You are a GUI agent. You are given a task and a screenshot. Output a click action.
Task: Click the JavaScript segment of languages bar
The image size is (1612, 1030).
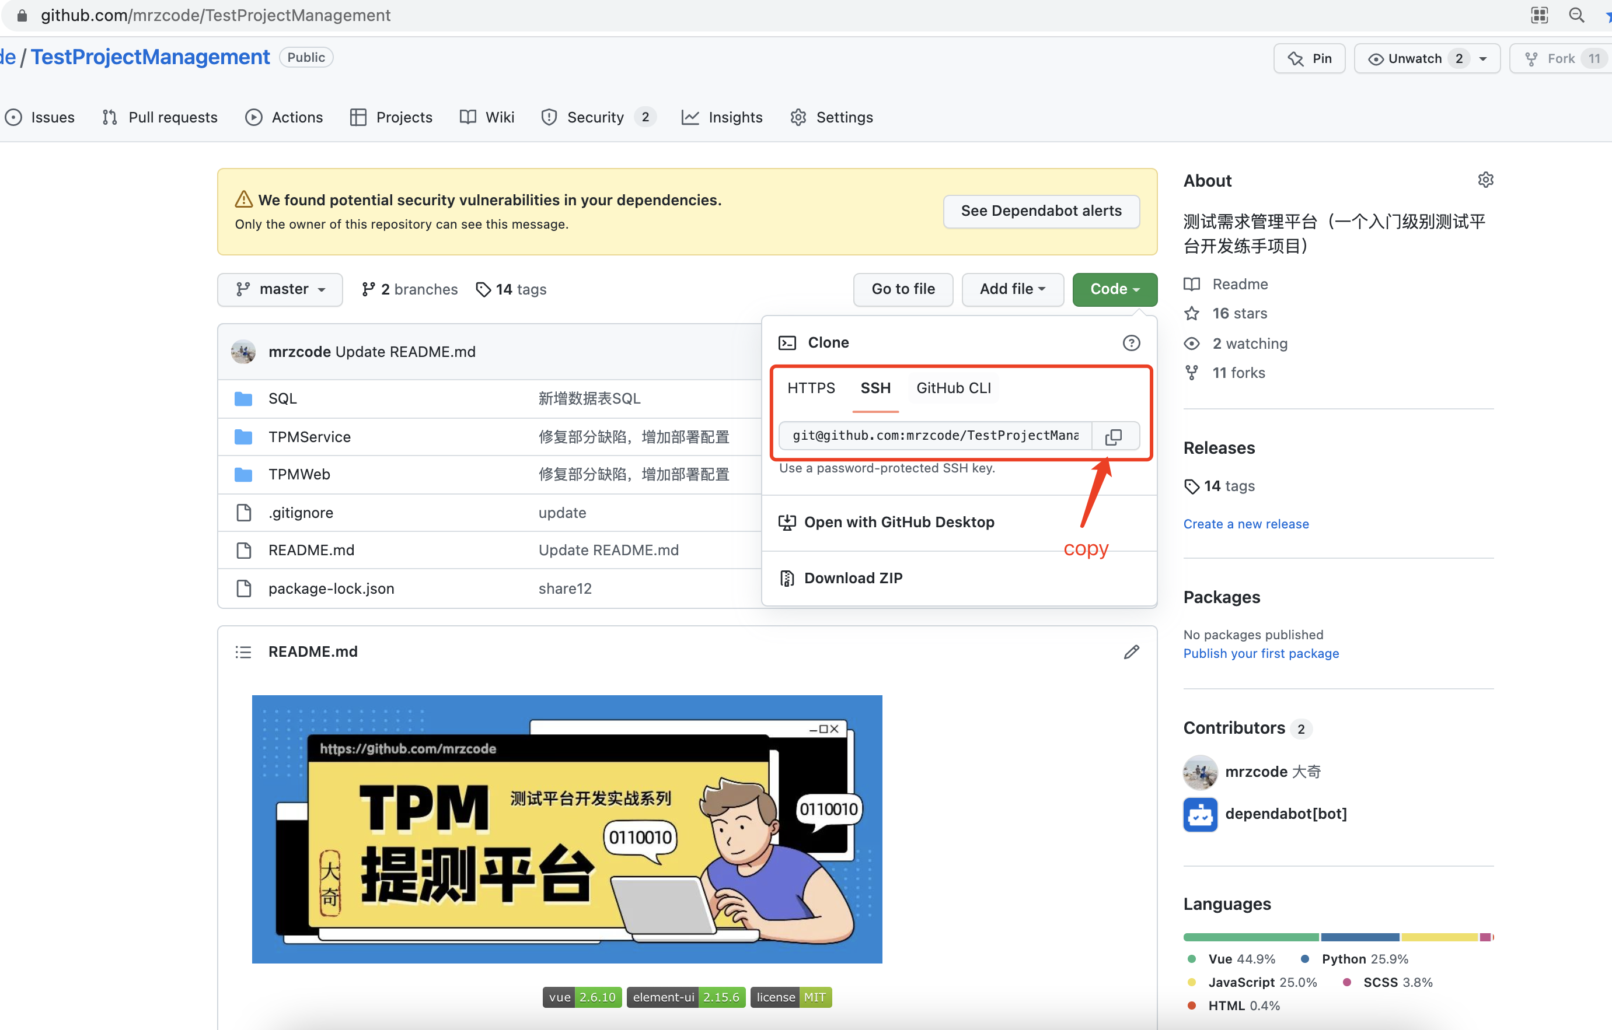1439,937
